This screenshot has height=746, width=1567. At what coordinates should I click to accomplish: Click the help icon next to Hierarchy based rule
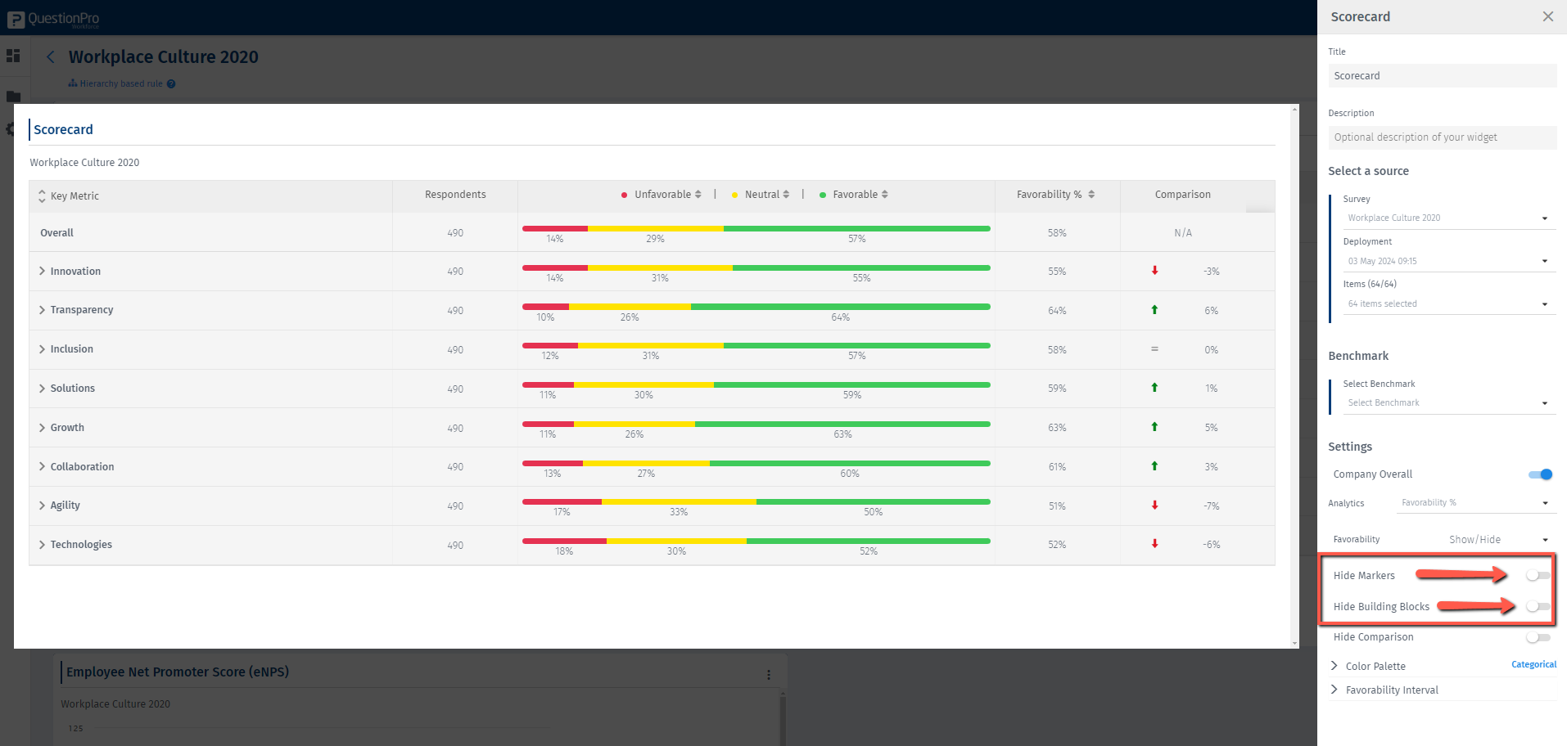171,83
